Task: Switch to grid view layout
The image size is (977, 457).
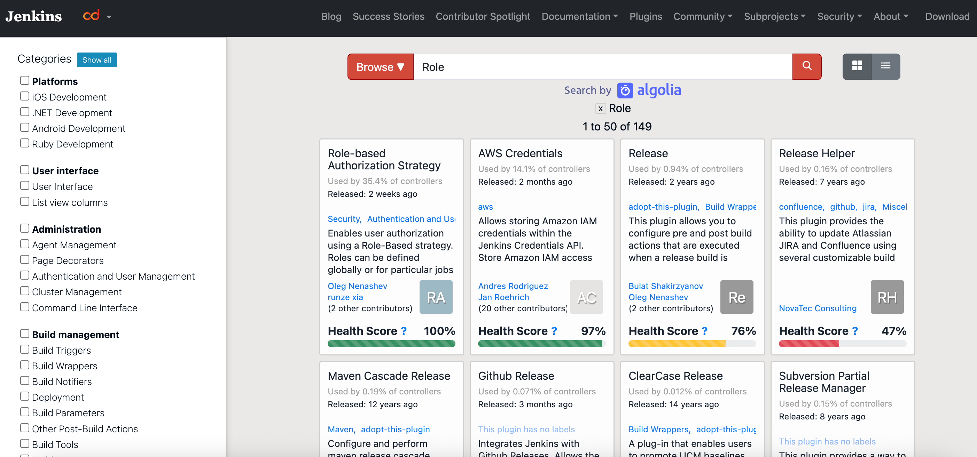Action: pyautogui.click(x=857, y=66)
